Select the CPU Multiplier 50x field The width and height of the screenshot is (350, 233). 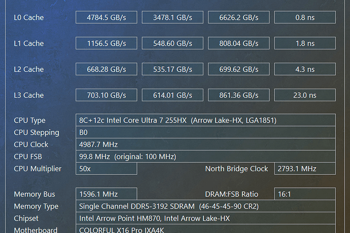[x=106, y=169]
